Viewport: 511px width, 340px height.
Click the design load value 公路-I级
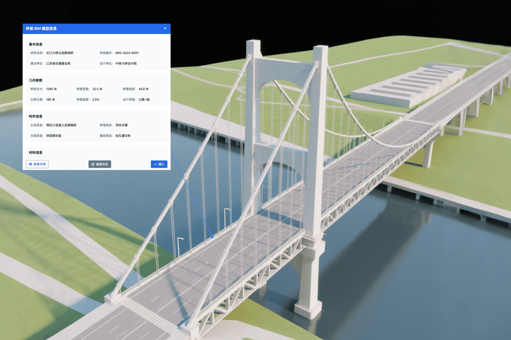point(144,100)
